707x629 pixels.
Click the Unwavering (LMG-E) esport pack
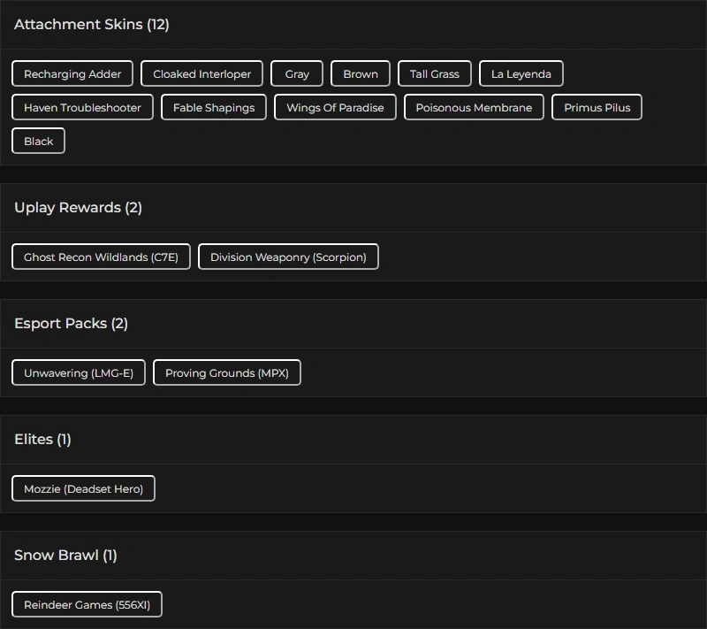(79, 373)
